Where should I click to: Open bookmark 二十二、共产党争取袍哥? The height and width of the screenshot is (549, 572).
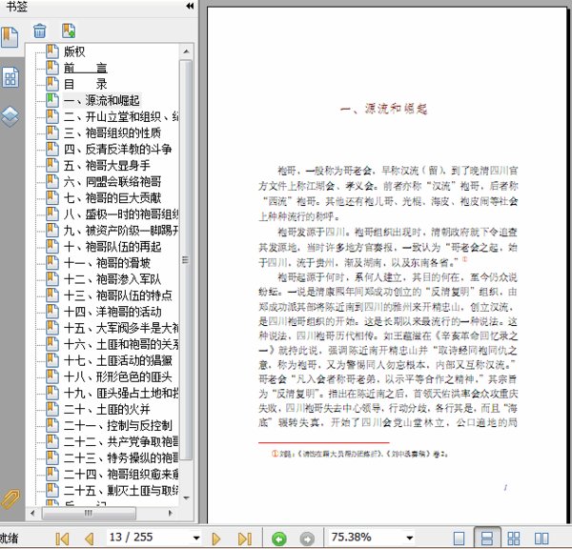(x=121, y=442)
